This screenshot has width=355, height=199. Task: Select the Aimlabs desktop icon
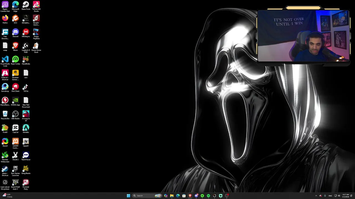pos(26,129)
